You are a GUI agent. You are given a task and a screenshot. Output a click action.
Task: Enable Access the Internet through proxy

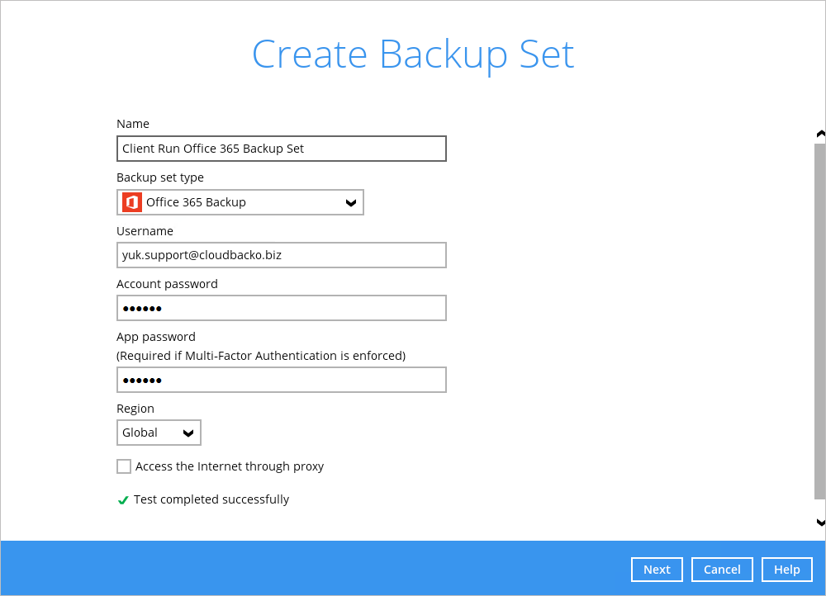tap(124, 466)
